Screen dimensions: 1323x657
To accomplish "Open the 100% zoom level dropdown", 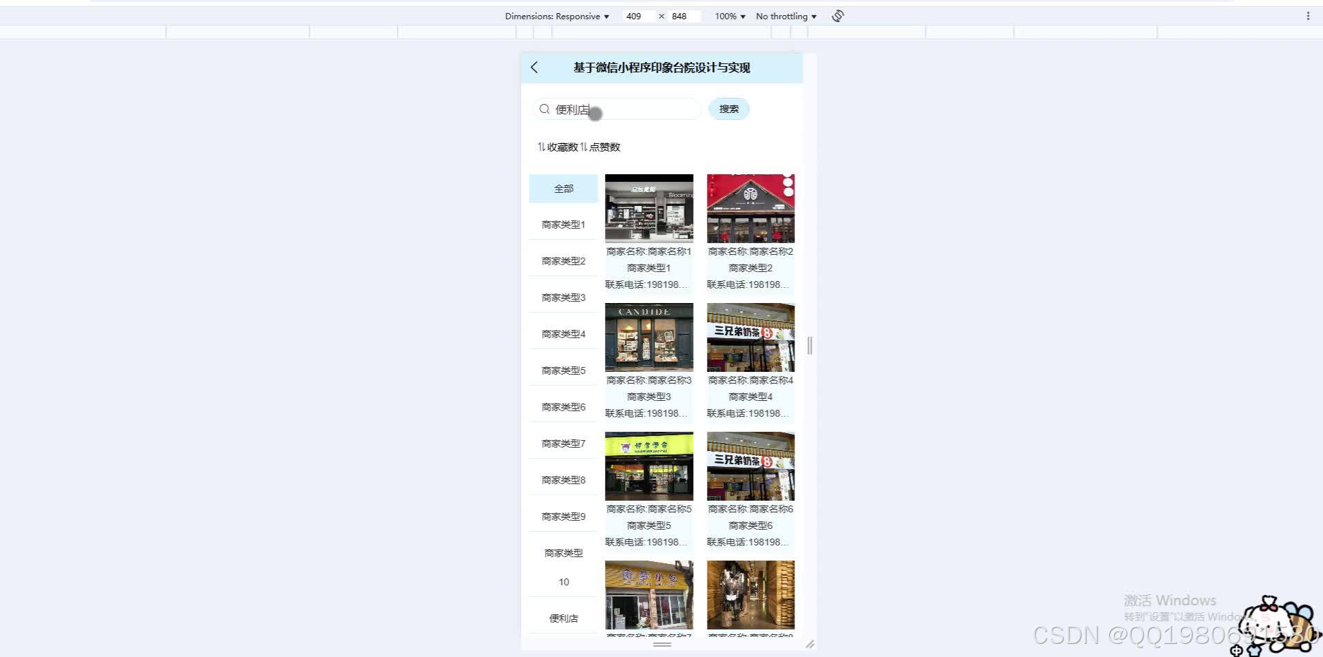I will click(728, 16).
